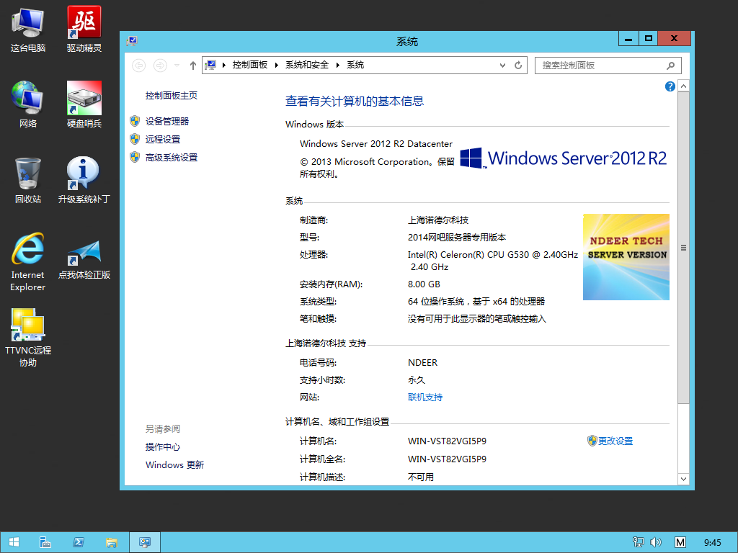This screenshot has height=553, width=738.
Task: Click the refresh button in address bar
Action: pos(517,66)
